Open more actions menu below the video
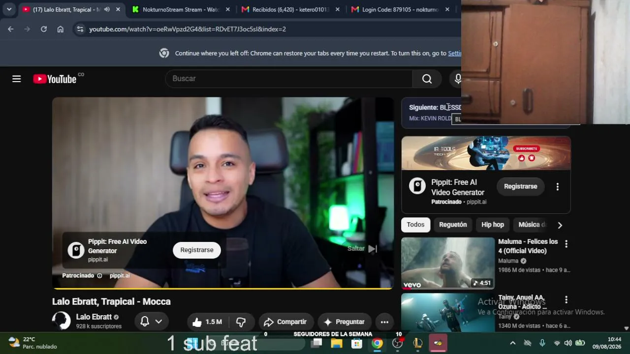This screenshot has height=354, width=630. point(385,322)
